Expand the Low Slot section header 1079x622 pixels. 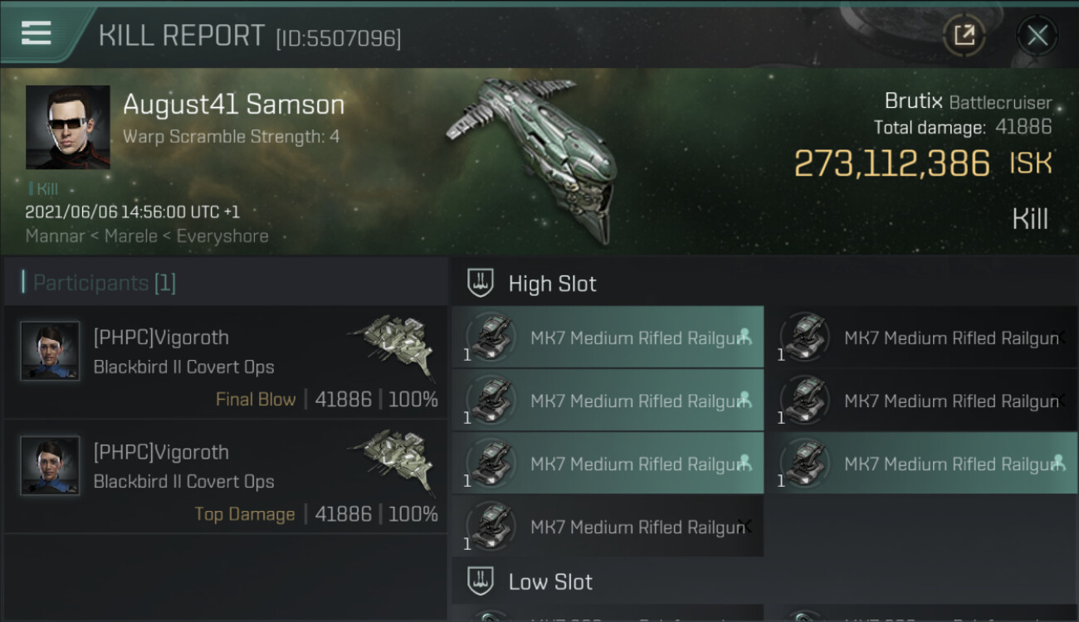click(x=551, y=582)
